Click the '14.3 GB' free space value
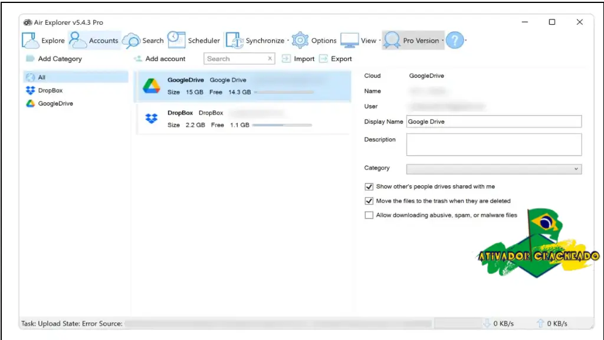The height and width of the screenshot is (340, 604). 239,92
